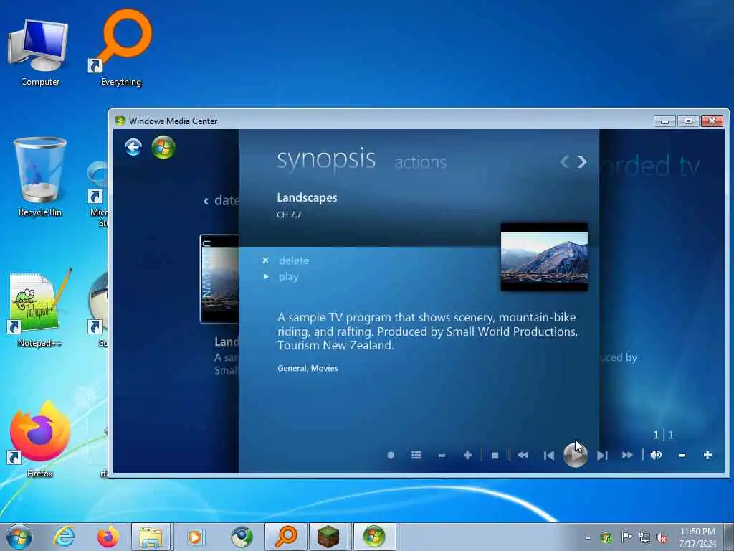Select the partially hidden recording thumbnail behind panel
The image size is (734, 551).
click(219, 279)
